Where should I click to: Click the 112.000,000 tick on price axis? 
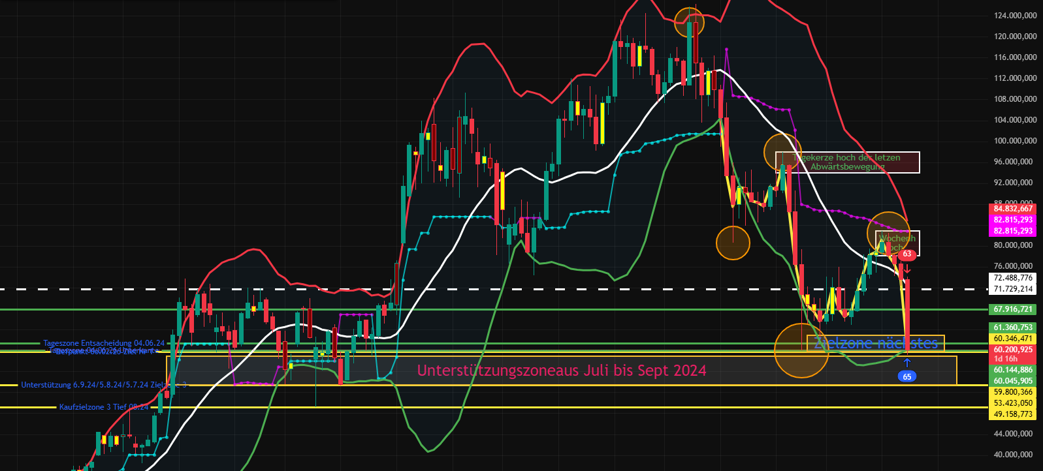(x=1015, y=78)
